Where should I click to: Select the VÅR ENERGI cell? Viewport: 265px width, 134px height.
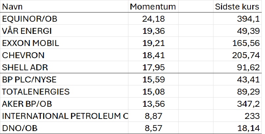[x=64, y=31]
